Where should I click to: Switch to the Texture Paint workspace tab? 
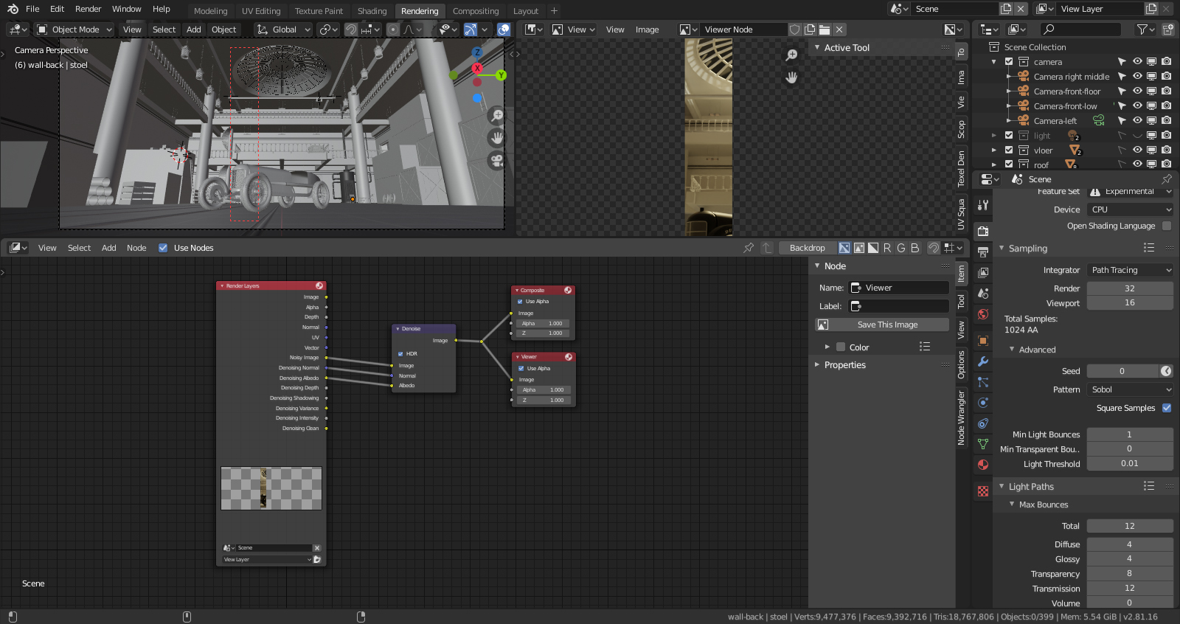(x=319, y=11)
